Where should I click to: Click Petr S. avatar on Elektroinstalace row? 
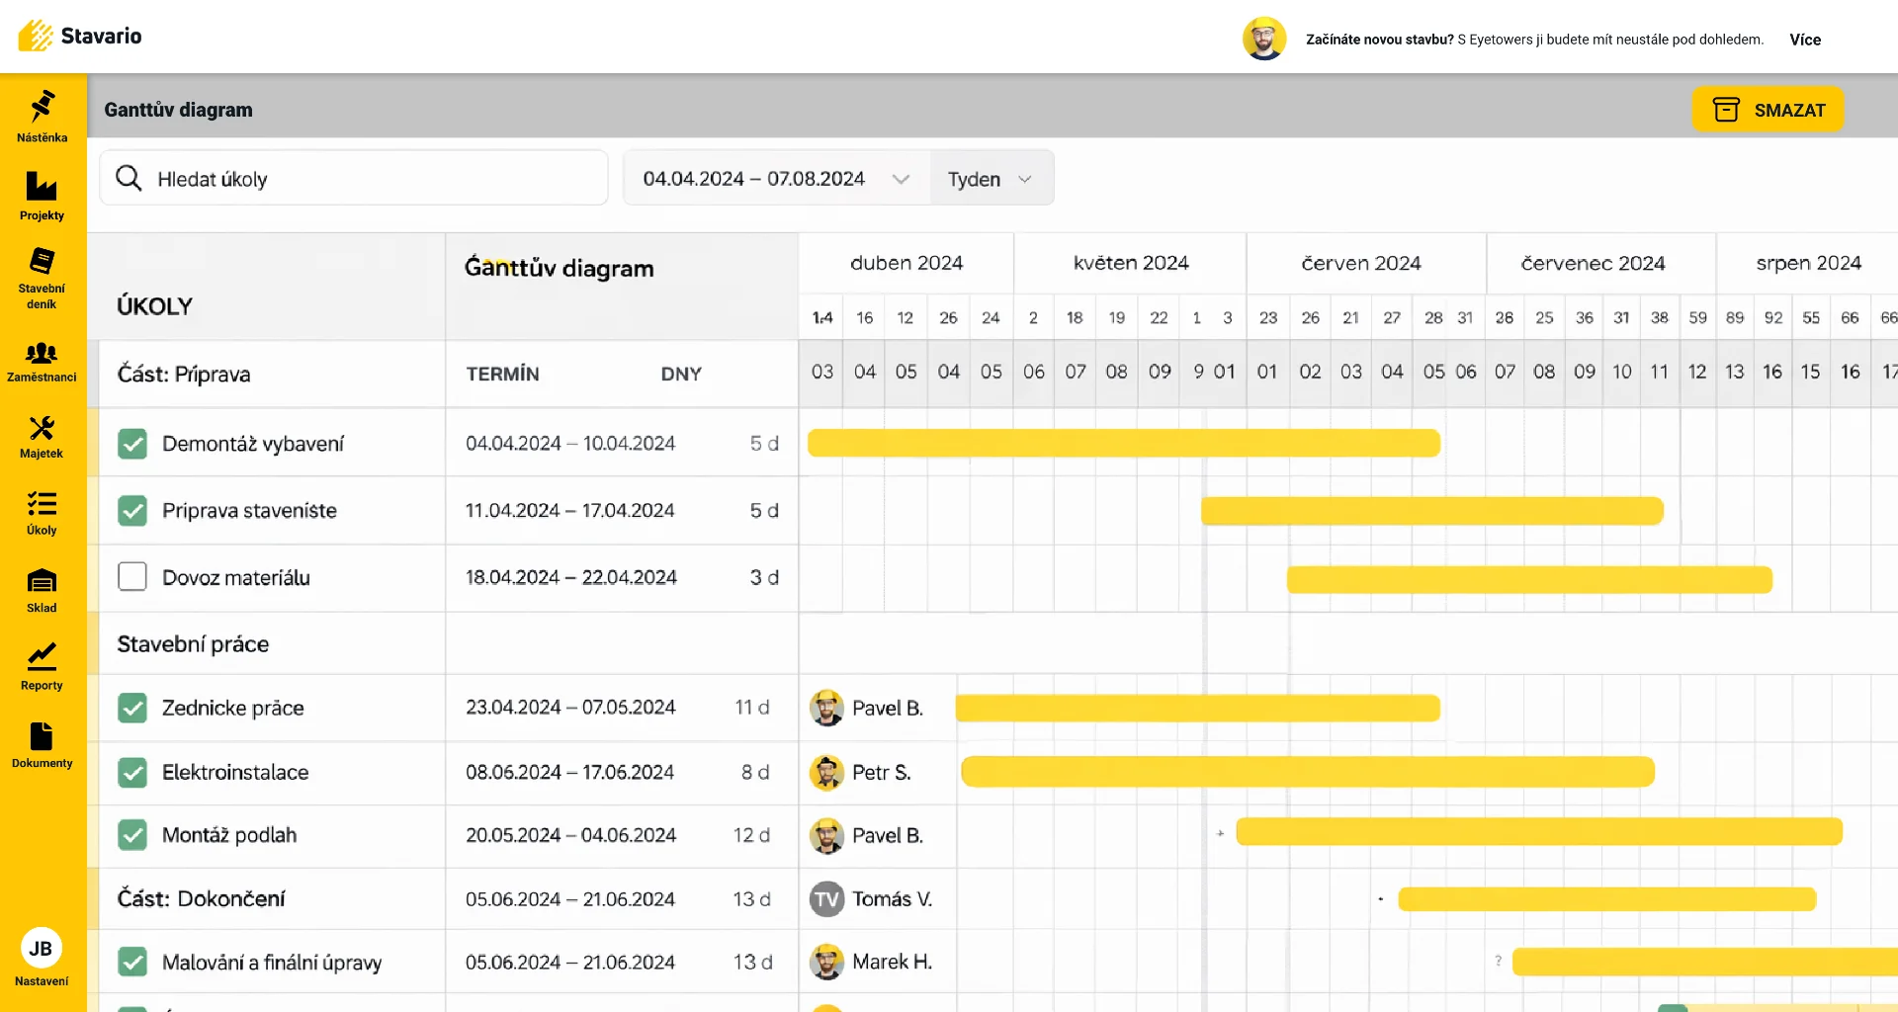(x=826, y=772)
